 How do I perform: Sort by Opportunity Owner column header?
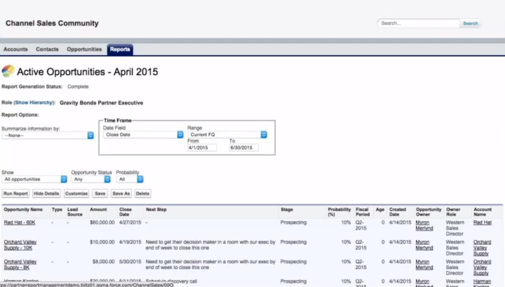428,212
